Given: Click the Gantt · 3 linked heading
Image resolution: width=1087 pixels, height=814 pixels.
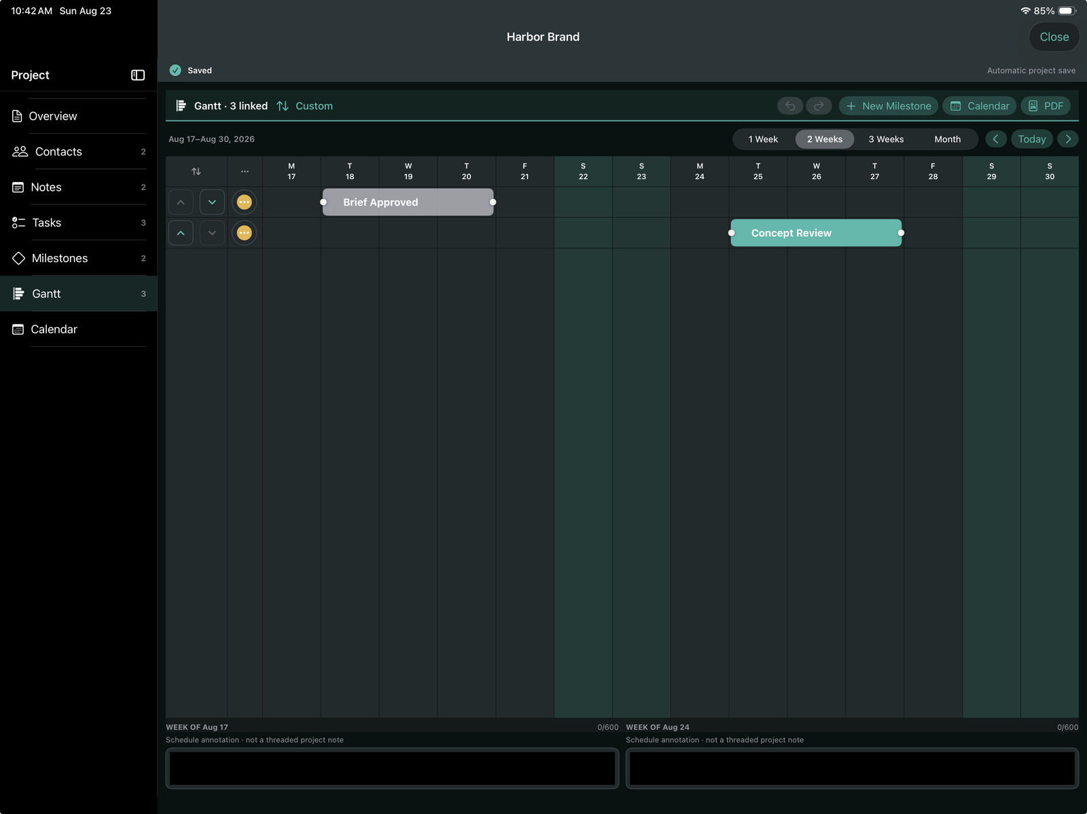Looking at the screenshot, I should point(231,106).
